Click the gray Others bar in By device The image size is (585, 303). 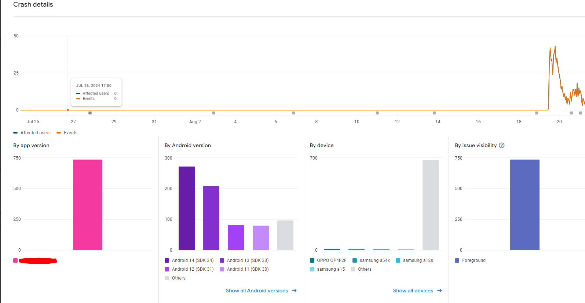click(430, 205)
